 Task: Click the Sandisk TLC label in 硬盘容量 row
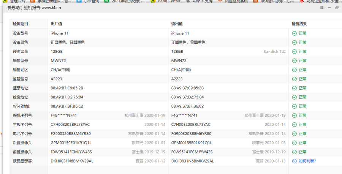point(275,52)
